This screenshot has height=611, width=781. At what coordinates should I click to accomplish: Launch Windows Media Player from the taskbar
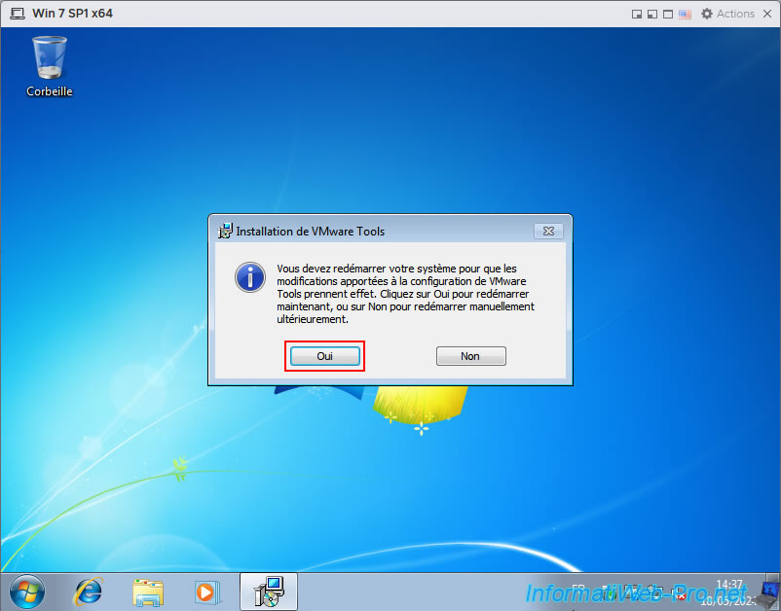click(x=206, y=591)
